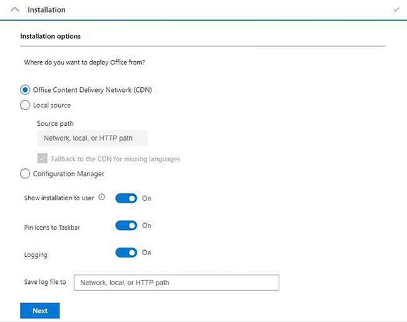This screenshot has height=322, width=407.
Task: Click the 'Logging' label text
Action: pyautogui.click(x=36, y=255)
